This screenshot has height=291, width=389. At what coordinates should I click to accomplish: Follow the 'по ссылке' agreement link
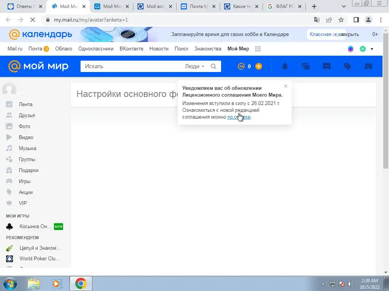[x=239, y=117]
